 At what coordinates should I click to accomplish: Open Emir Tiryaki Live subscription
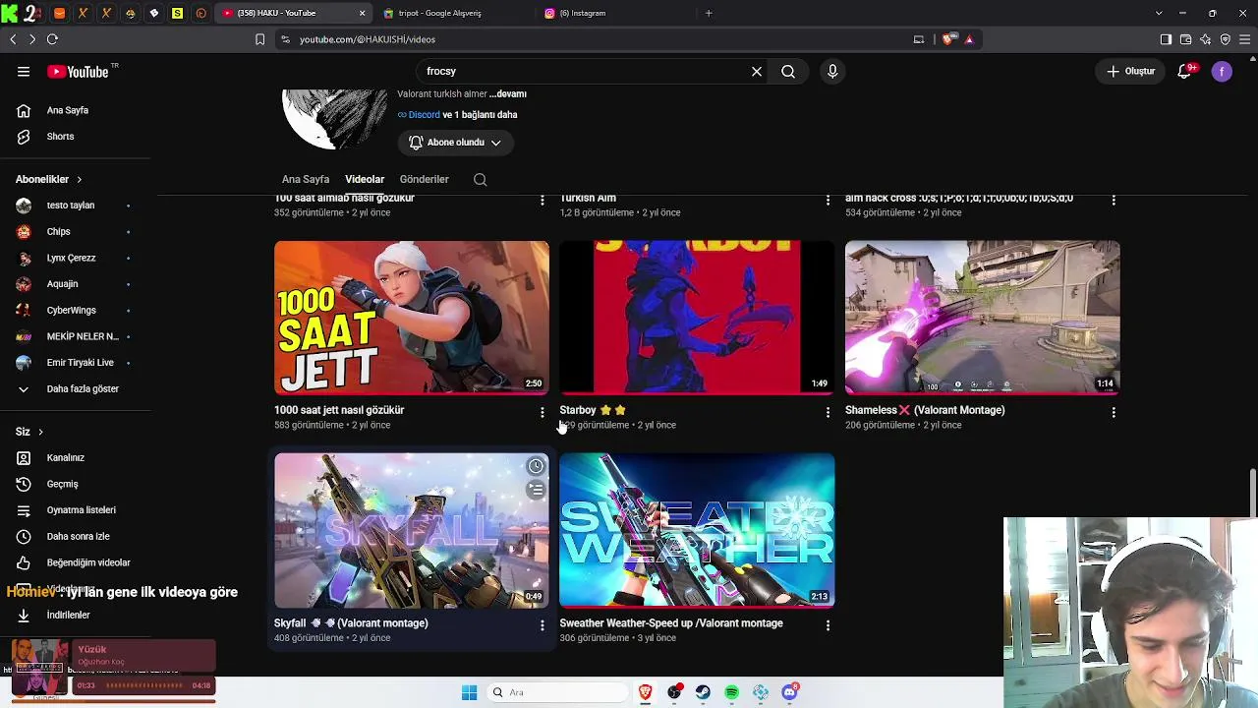tap(75, 363)
